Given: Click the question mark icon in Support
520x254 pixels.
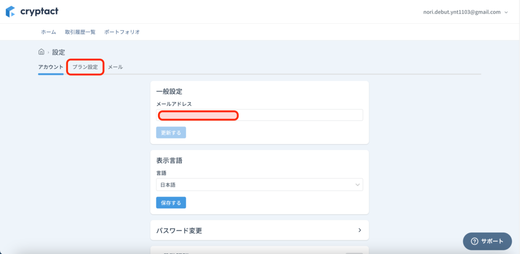Looking at the screenshot, I should coord(475,241).
